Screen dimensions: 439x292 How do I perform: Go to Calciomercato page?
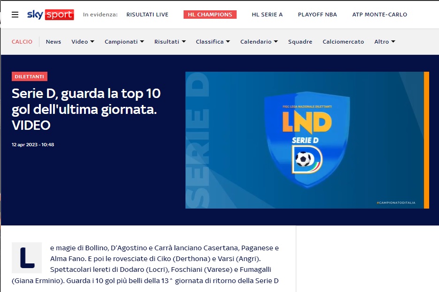coord(343,42)
